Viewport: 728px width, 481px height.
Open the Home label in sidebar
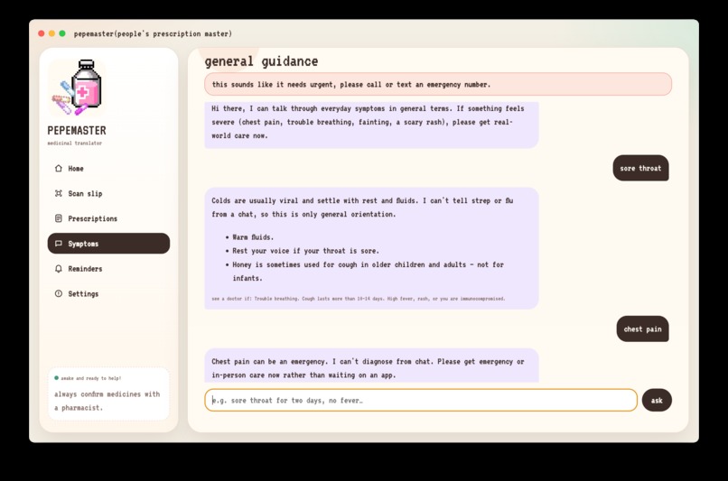[x=76, y=169]
